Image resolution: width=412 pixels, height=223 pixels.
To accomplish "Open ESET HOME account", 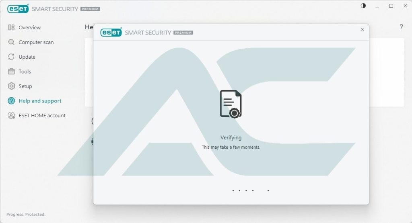I will [x=42, y=116].
